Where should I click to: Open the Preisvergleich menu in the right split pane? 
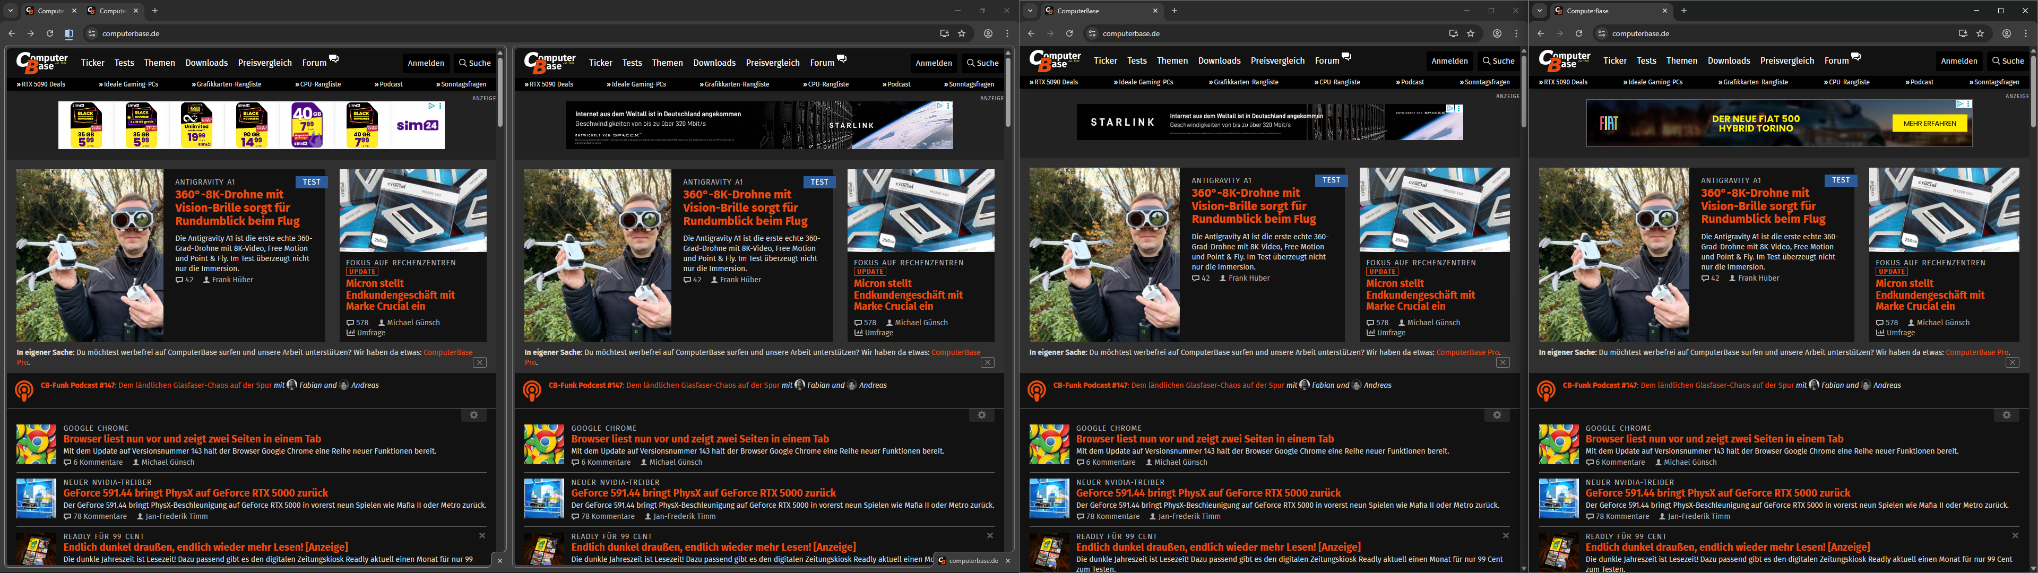(772, 63)
